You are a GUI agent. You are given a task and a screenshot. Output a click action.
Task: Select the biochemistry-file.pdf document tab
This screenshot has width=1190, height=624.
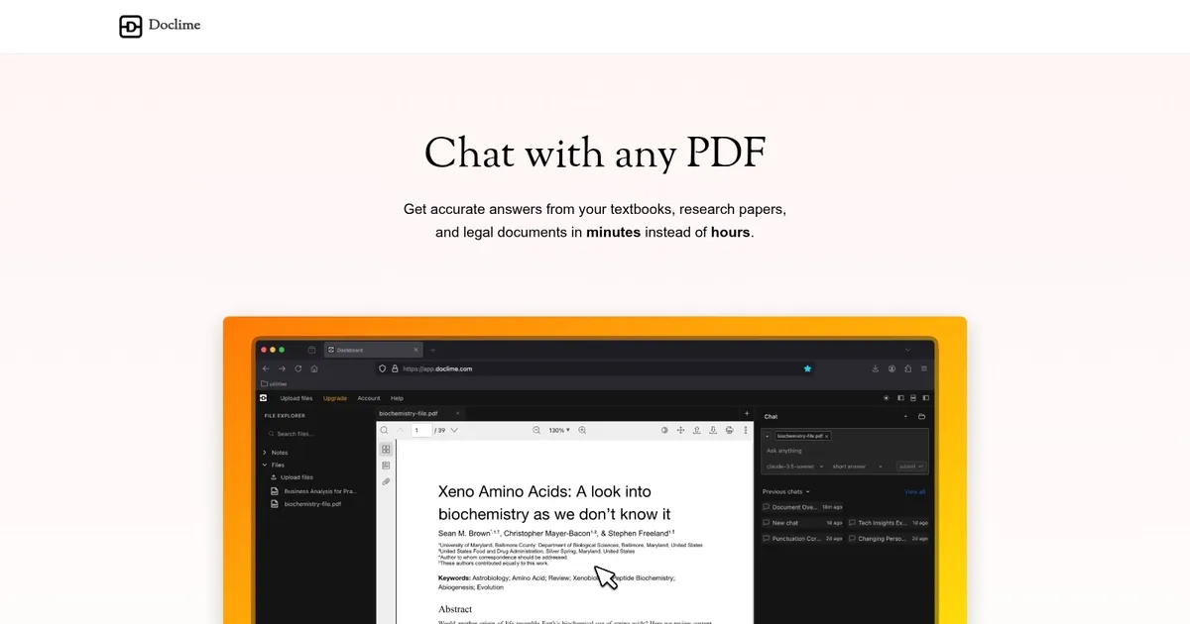[x=420, y=413]
